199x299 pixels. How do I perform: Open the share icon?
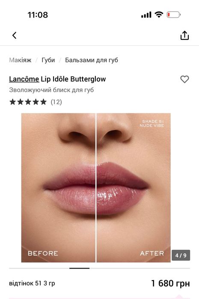[184, 35]
